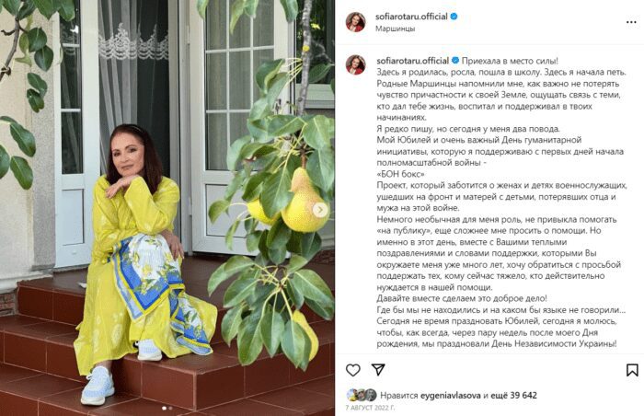
Task: Click the verified badge in the caption
Action: tap(455, 61)
